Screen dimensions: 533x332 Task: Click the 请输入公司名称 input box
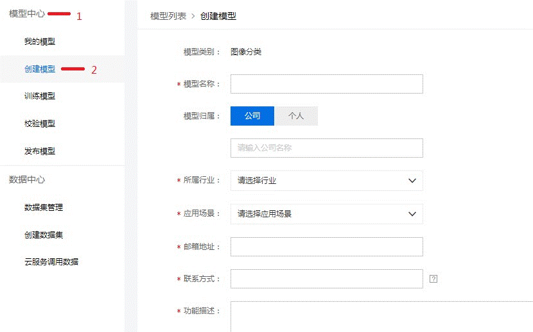(x=326, y=148)
